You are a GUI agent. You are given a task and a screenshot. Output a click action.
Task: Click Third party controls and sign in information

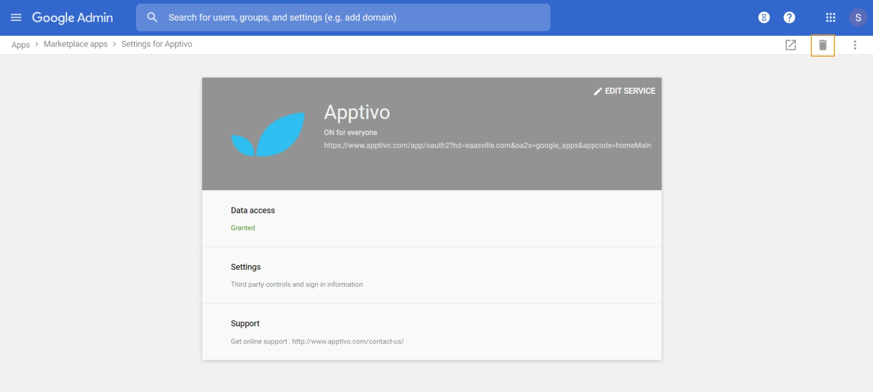tap(297, 284)
